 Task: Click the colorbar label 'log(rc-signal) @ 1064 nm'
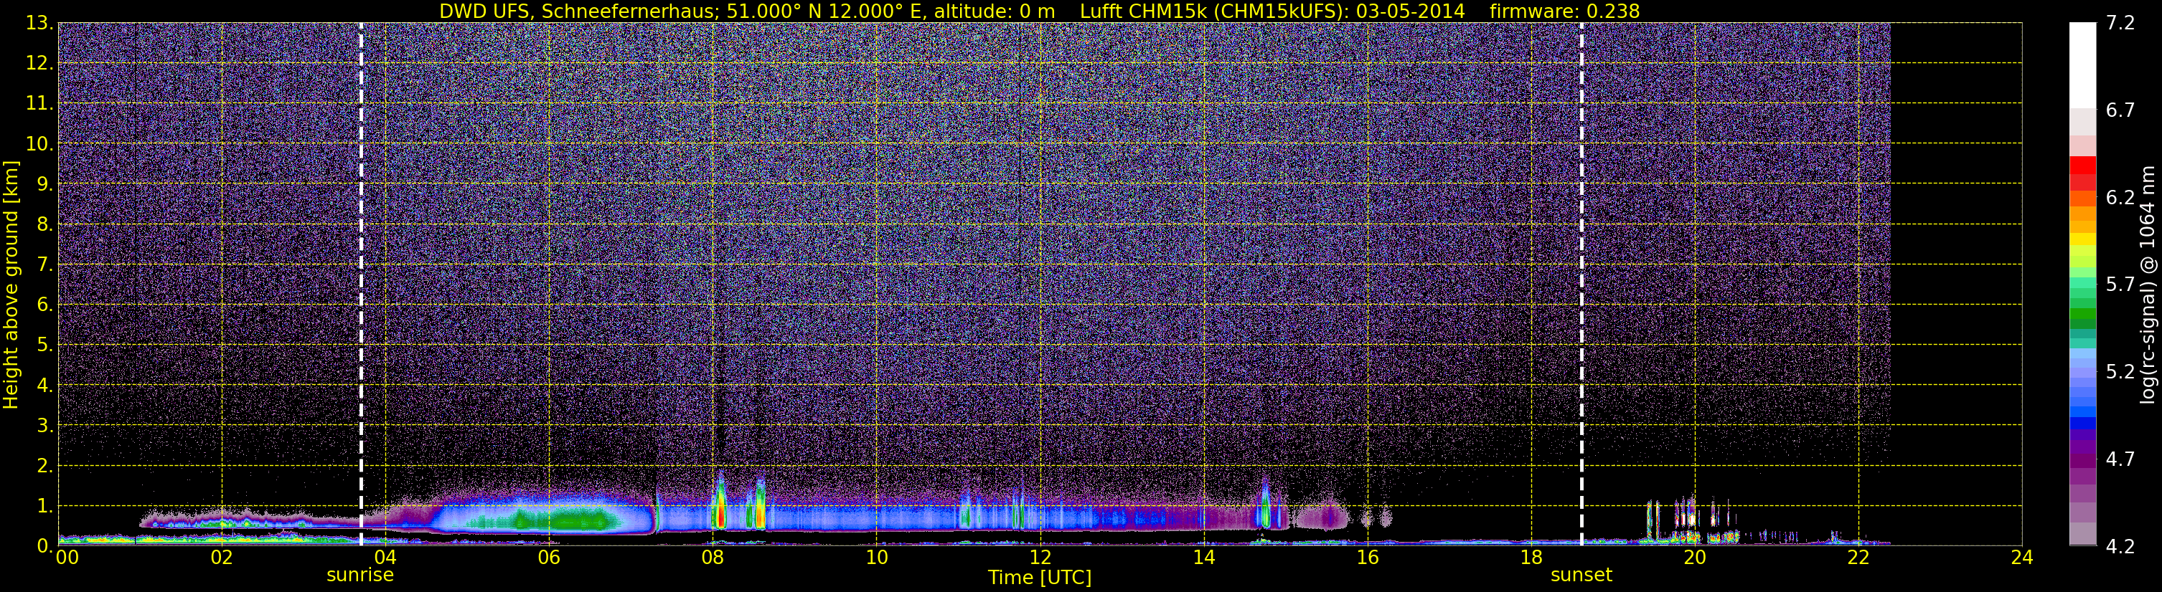pyautogui.click(x=2148, y=285)
